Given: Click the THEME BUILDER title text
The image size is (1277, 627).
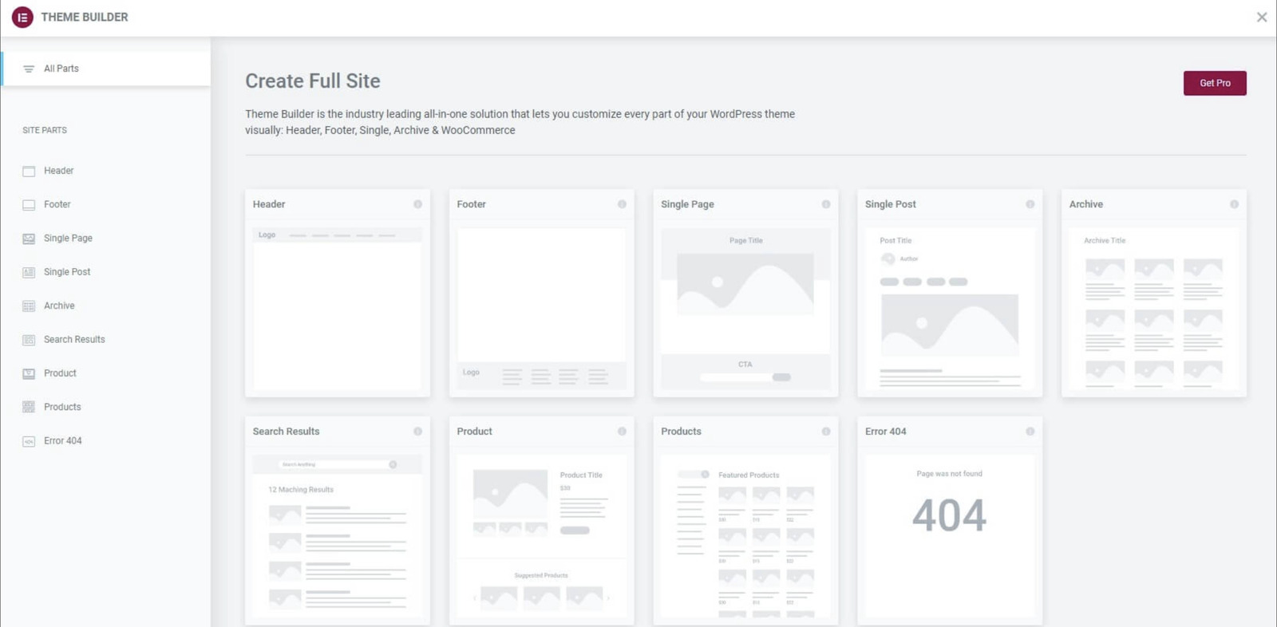Looking at the screenshot, I should pyautogui.click(x=85, y=17).
